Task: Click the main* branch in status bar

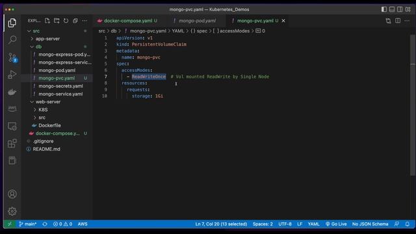Action: [x=27, y=224]
